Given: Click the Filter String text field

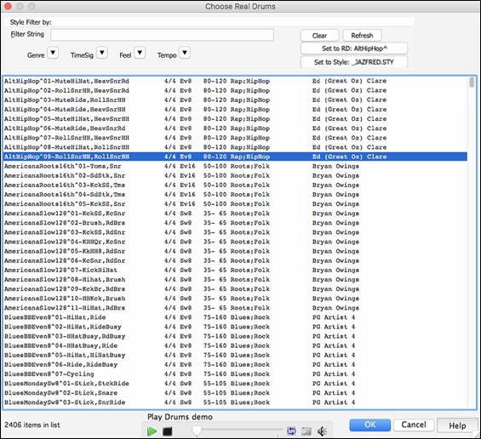Looking at the screenshot, I should click(x=163, y=35).
